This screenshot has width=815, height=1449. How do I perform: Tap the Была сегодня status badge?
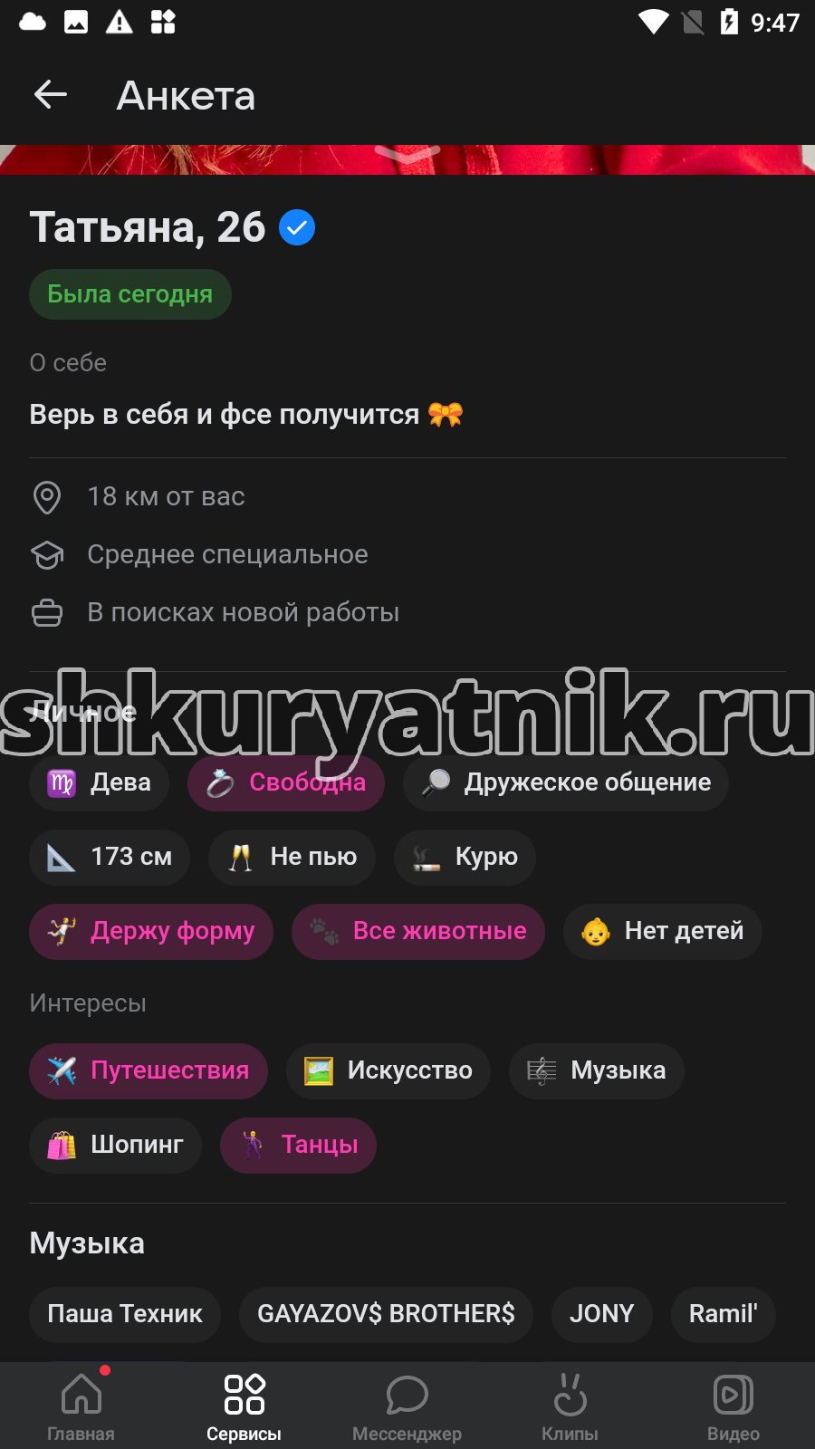click(130, 294)
